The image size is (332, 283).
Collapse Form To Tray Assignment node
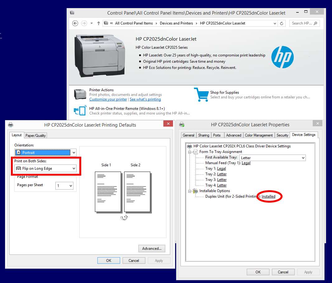coord(190,152)
